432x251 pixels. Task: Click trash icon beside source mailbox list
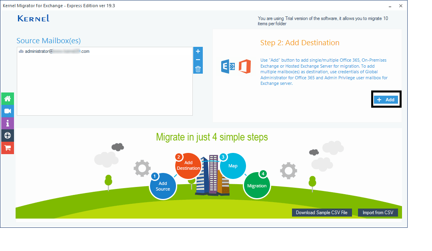click(198, 69)
